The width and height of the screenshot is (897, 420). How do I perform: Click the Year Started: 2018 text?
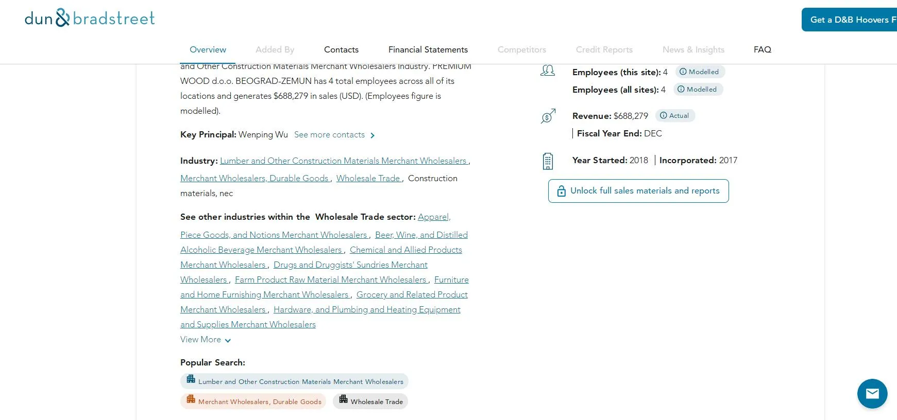pyautogui.click(x=610, y=160)
